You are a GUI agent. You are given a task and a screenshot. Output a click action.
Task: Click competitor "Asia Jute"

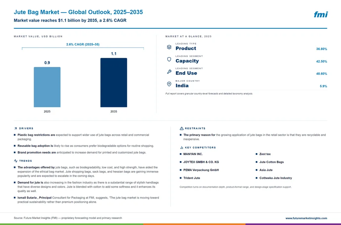(x=266, y=170)
